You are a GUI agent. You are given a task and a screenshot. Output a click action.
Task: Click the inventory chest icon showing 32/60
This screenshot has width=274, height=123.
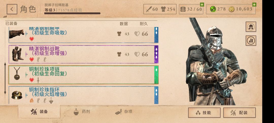point(183,9)
